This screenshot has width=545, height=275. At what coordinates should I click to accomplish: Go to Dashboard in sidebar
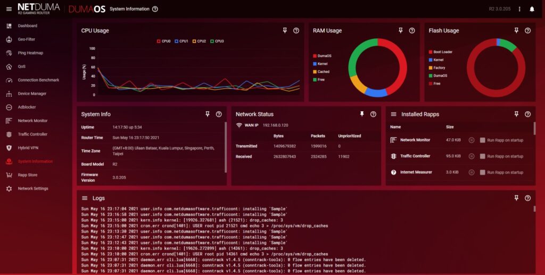(x=28, y=26)
